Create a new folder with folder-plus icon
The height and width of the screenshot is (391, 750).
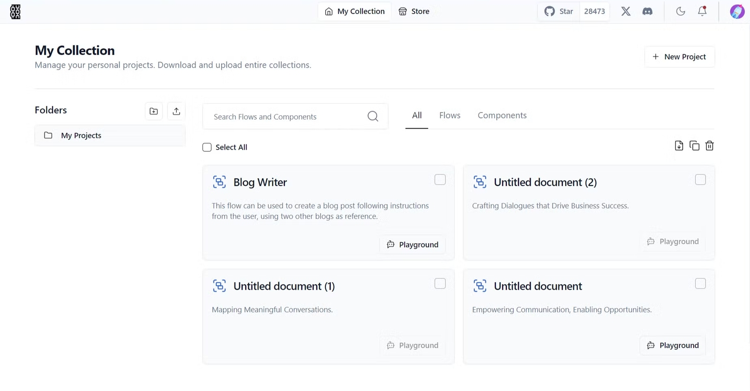point(154,111)
